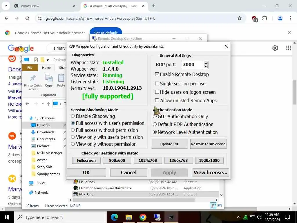Screen dimensions: 297x223
Task: Go up one folder in Explorer
Action: [49, 104]
